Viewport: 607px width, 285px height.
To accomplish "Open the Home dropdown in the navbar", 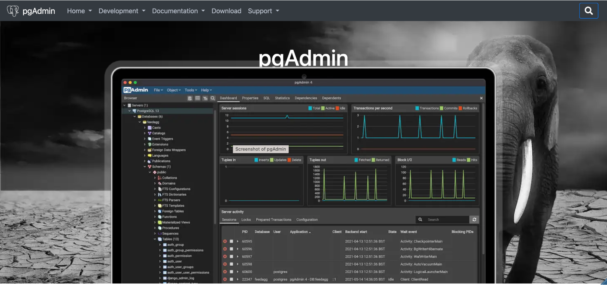I will (x=79, y=11).
